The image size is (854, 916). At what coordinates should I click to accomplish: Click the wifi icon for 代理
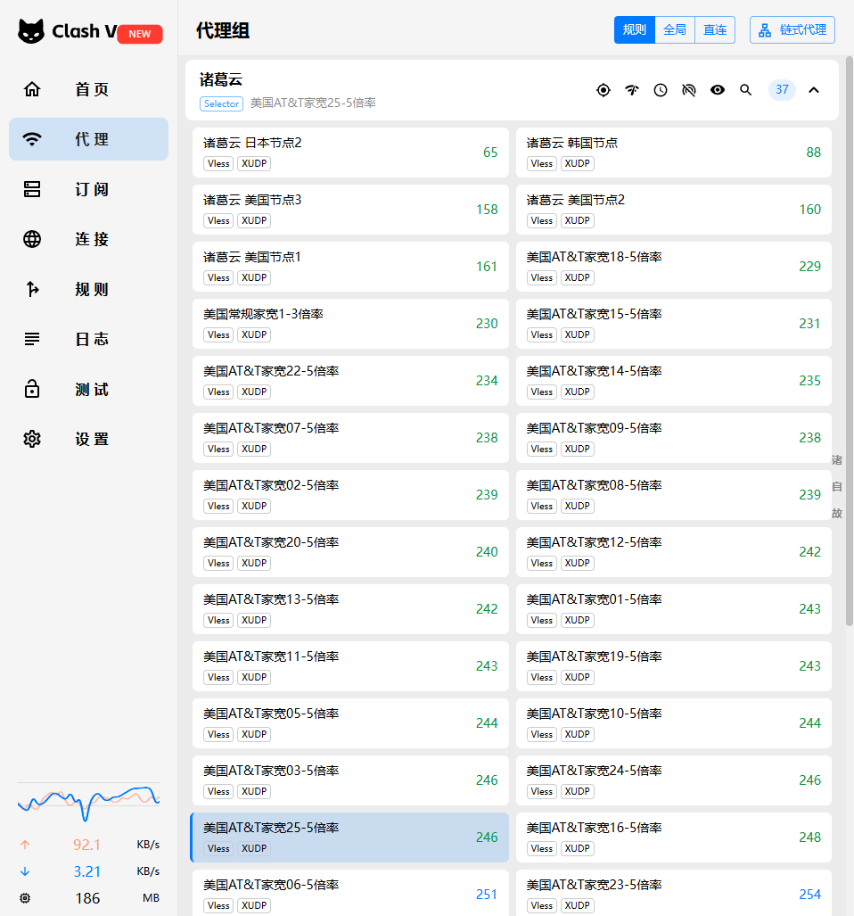click(32, 139)
